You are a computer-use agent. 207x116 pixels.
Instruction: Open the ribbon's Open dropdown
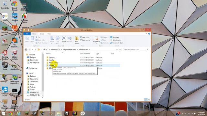[x=104, y=37]
